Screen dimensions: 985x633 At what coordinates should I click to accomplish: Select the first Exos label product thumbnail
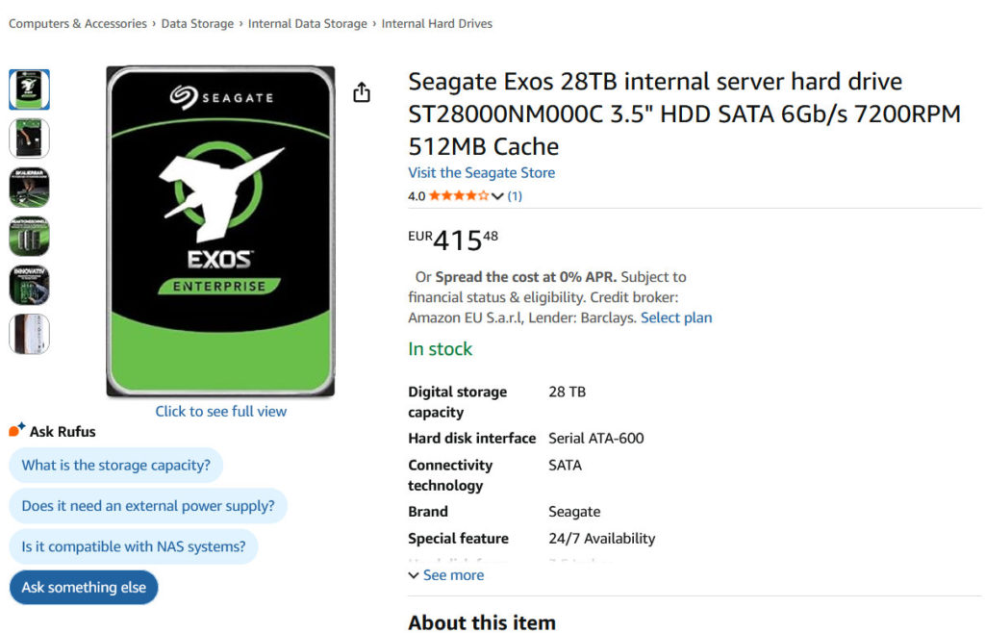pyautogui.click(x=29, y=89)
